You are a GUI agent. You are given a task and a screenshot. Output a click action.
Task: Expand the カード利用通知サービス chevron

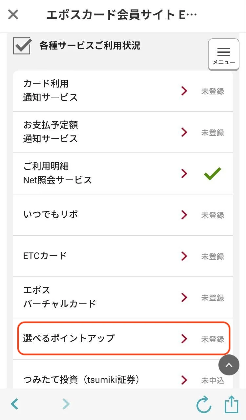[184, 91]
